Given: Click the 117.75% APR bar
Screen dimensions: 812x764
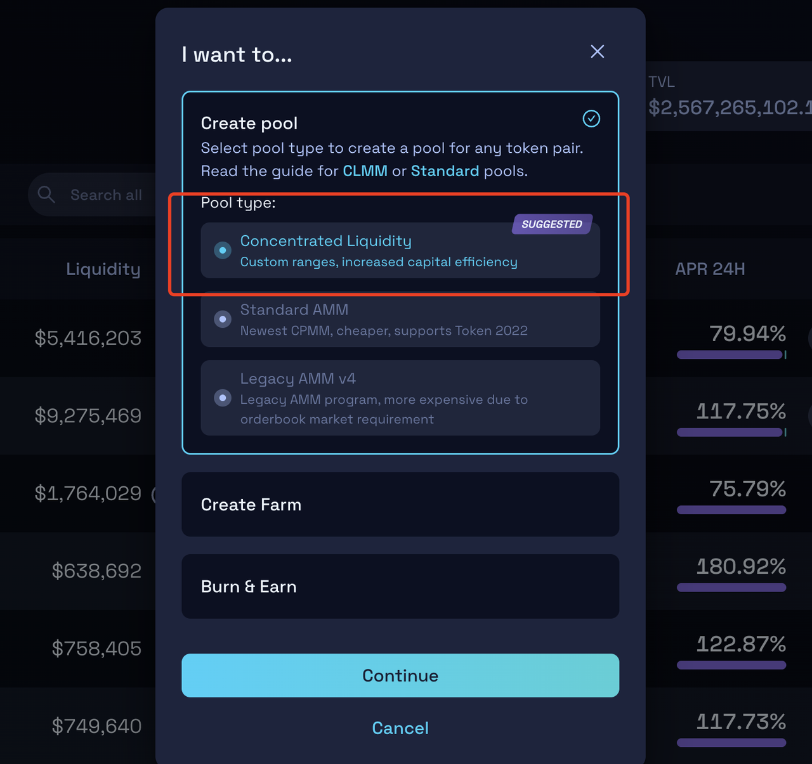Looking at the screenshot, I should pyautogui.click(x=731, y=432).
